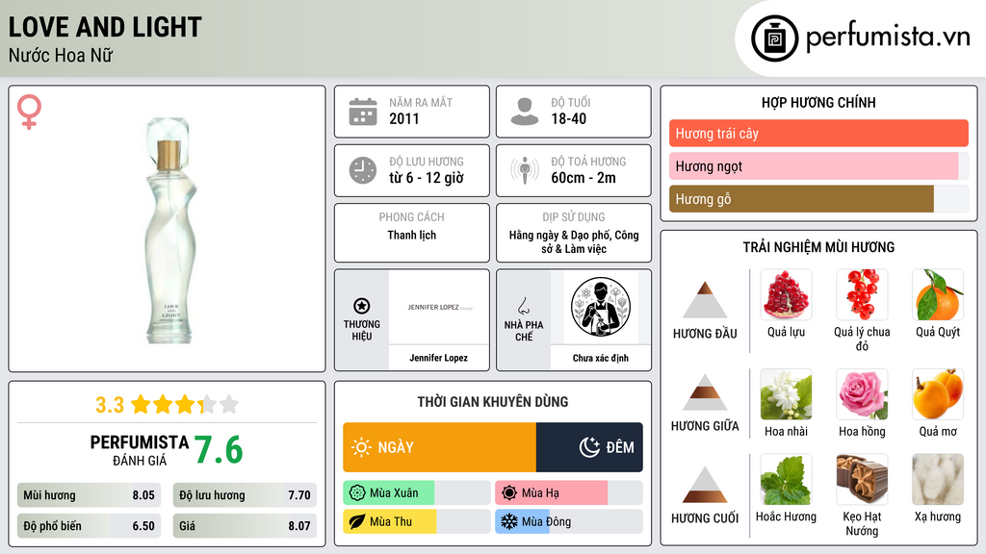Click the star badge icon above Thương hiệu
The image size is (986, 554).
coord(362,306)
